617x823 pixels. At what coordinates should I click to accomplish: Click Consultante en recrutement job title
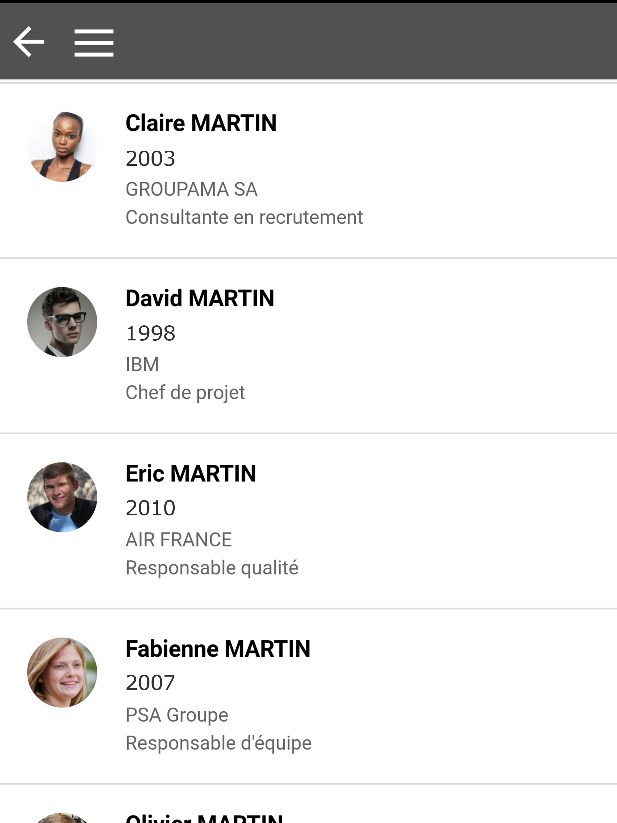244,217
